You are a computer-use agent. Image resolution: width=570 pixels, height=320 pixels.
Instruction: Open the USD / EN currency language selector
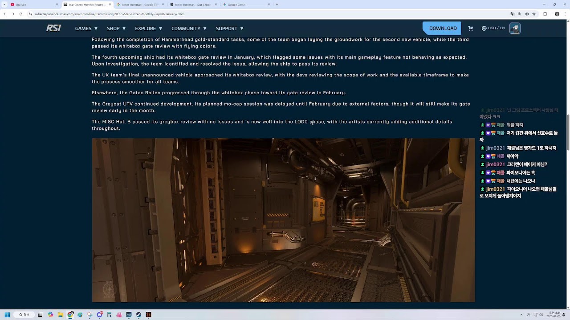493,28
